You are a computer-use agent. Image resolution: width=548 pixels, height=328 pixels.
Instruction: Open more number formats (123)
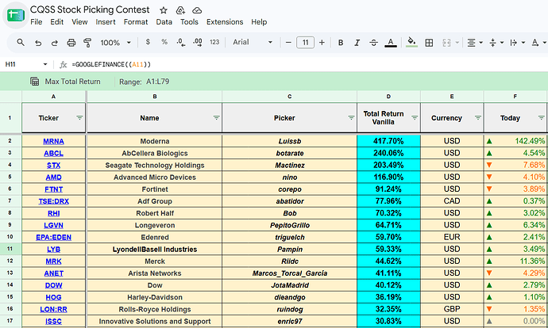pos(214,42)
